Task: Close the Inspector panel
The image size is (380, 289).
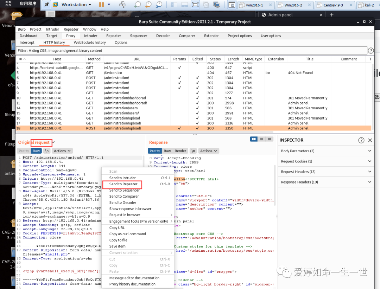Action: [x=370, y=140]
